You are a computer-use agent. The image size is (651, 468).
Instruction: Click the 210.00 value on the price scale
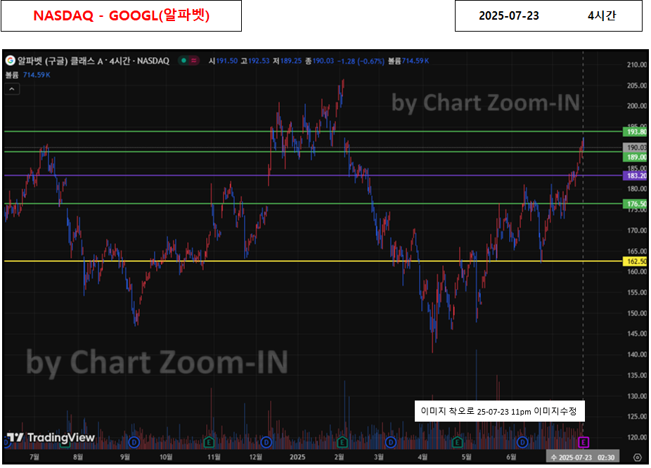[637, 65]
